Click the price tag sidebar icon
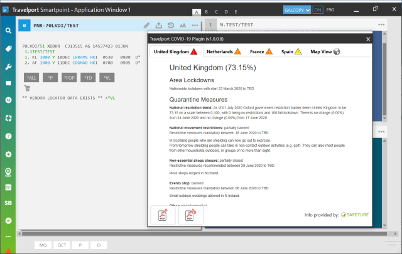 tap(8, 49)
